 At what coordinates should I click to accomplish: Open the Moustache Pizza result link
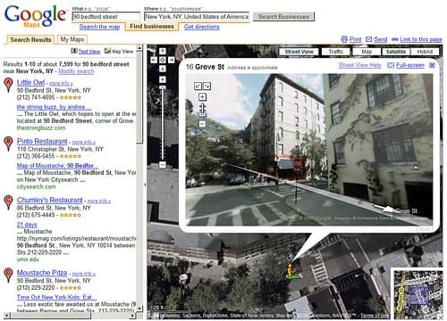click(x=42, y=273)
